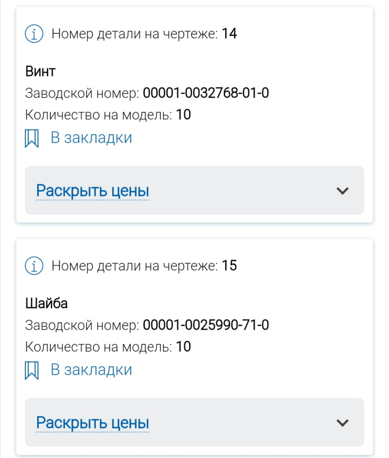This screenshot has width=389, height=458.
Task: Click the Раскрыть цены text on part 15 card
Action: click(92, 423)
